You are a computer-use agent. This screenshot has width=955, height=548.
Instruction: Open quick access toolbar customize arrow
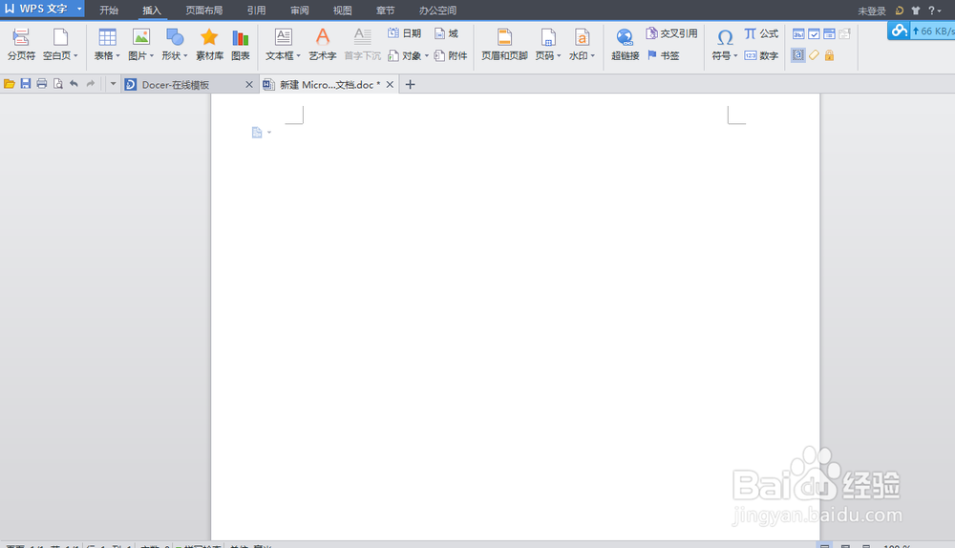point(113,84)
